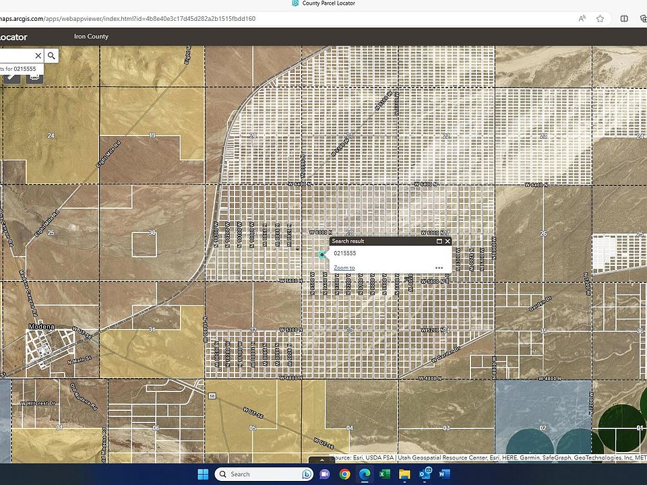Click the magnifier search button in map
This screenshot has width=647, height=485.
pyautogui.click(x=51, y=56)
